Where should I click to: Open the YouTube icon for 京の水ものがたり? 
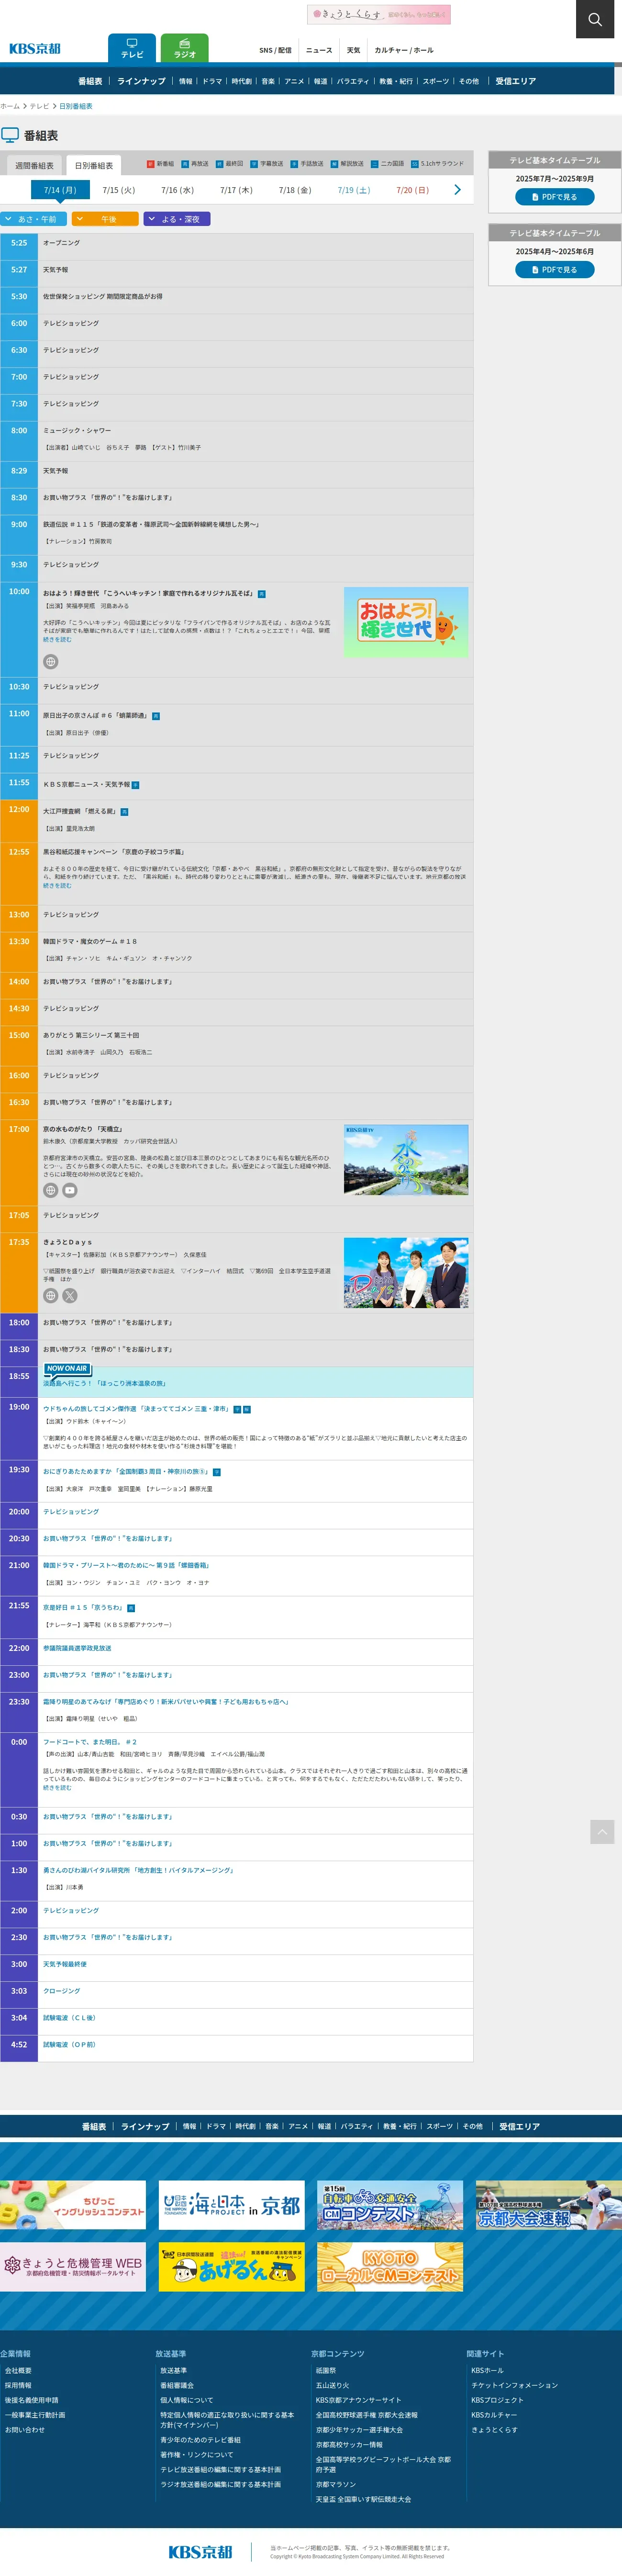70,1190
